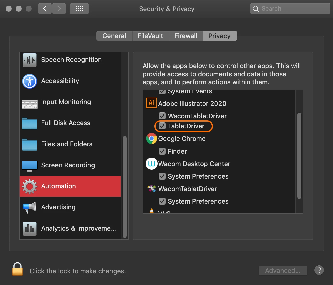The image size is (333, 285).
Task: Click the privacy categories sidebar scrollbar
Action: (x=124, y=187)
